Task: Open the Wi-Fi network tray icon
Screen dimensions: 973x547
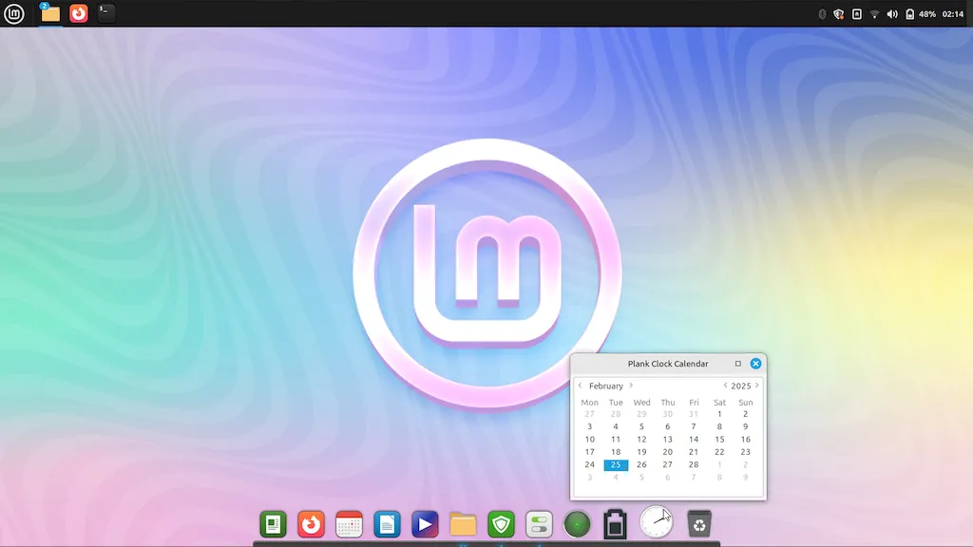Action: coord(874,13)
